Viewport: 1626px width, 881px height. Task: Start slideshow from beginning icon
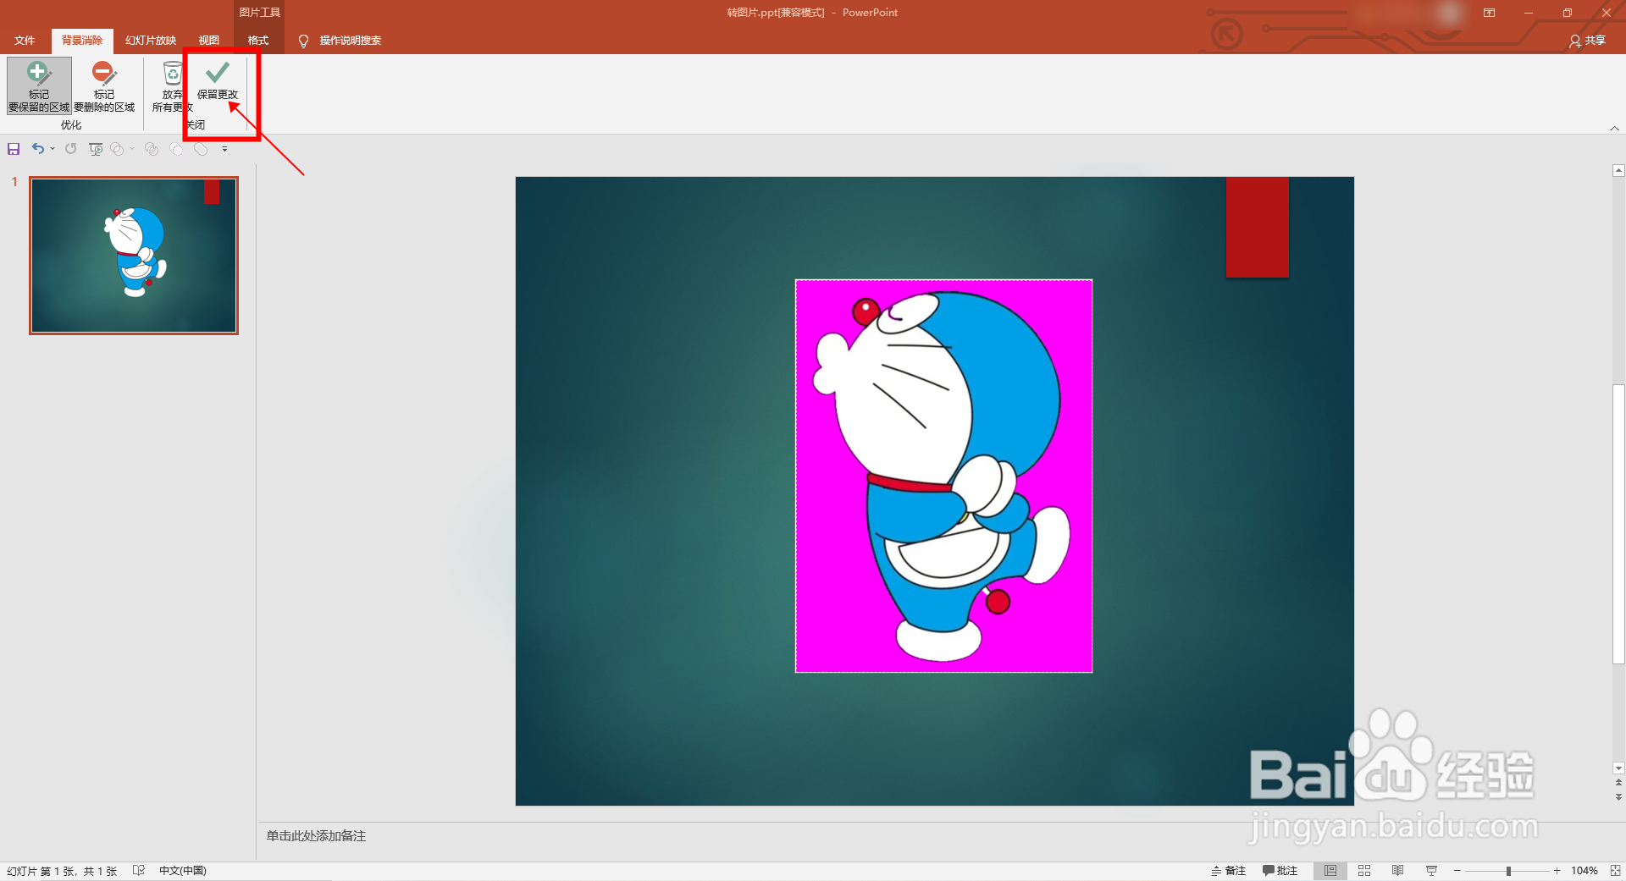96,149
